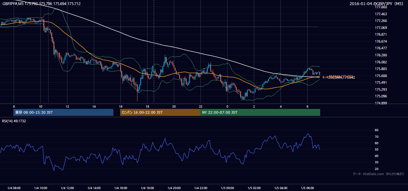The image size is (408, 191).
Task: Click the 177.463 price level
Action: [x=381, y=14]
